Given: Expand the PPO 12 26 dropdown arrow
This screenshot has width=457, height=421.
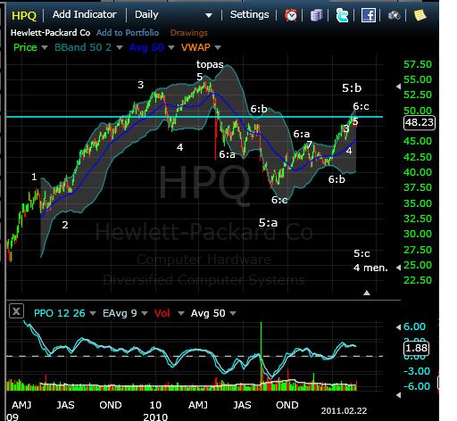Looking at the screenshot, I should coord(93,313).
